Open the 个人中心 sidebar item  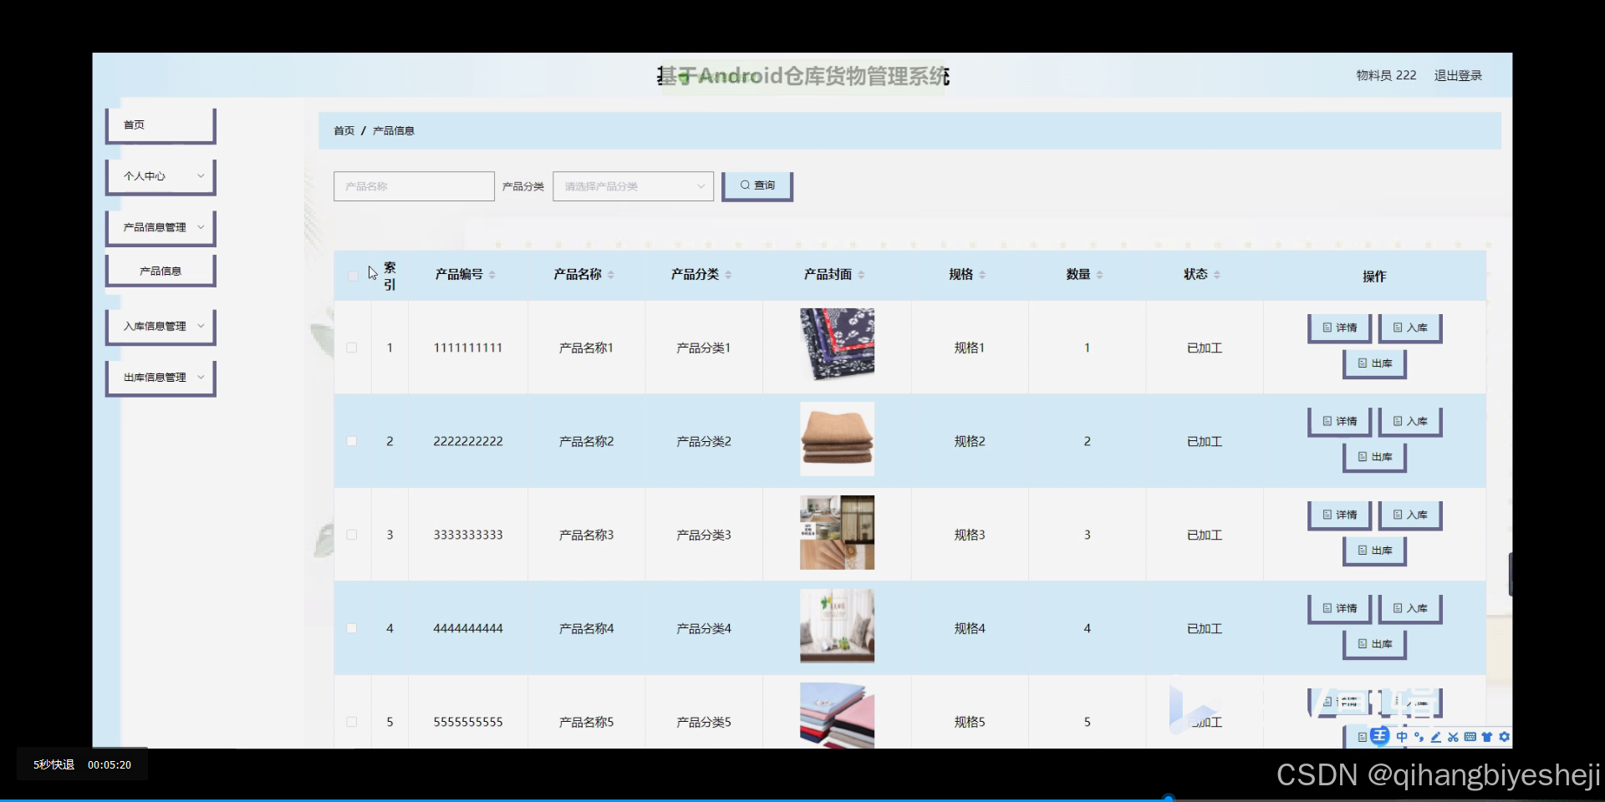(160, 175)
